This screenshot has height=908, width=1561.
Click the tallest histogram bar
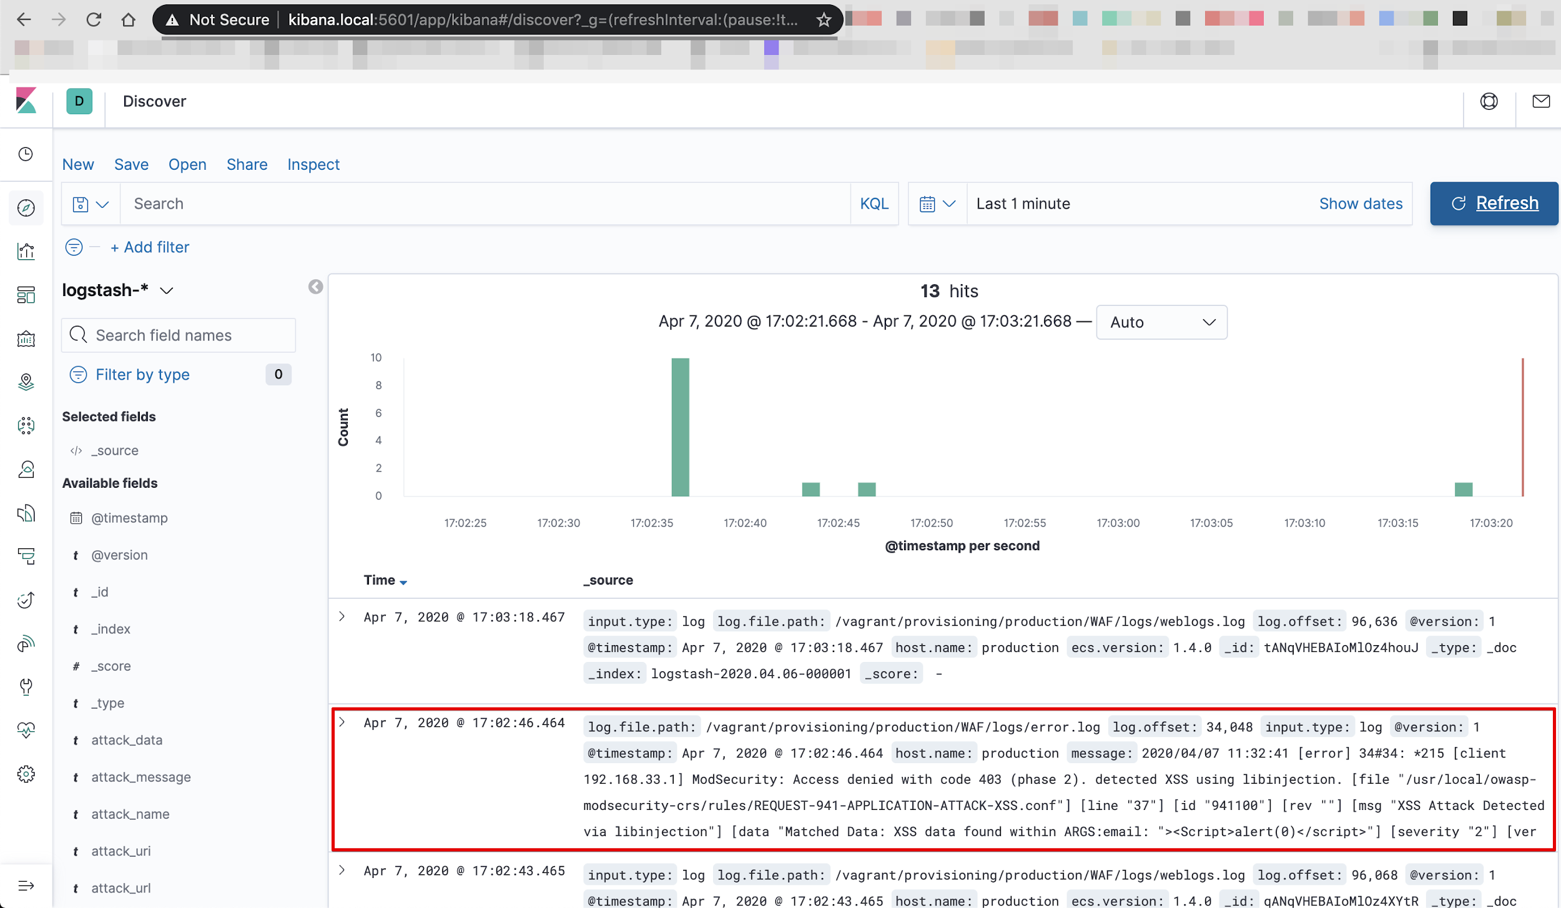click(x=680, y=427)
